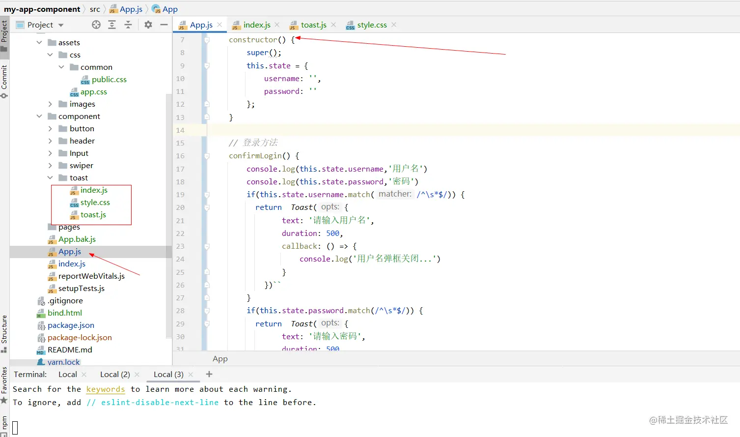The image size is (740, 437).
Task: Close the toast.js editor tab
Action: tap(333, 25)
